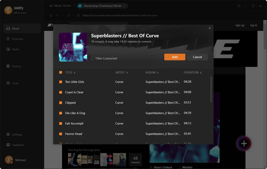The width and height of the screenshot is (267, 169).
Task: Go to Music Home breadcrumb
Action: point(62,6)
